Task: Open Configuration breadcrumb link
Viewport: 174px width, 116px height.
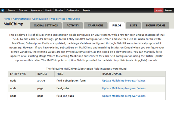Action: (x=40, y=19)
